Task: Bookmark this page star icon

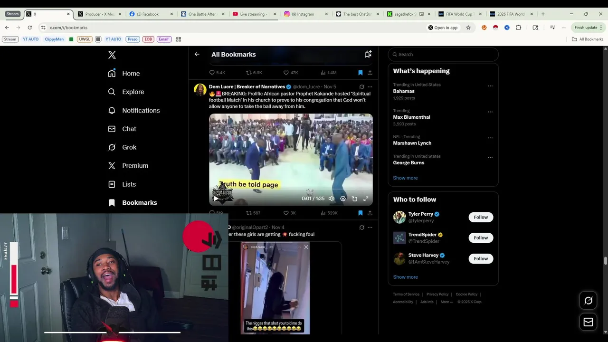Action: click(x=468, y=28)
